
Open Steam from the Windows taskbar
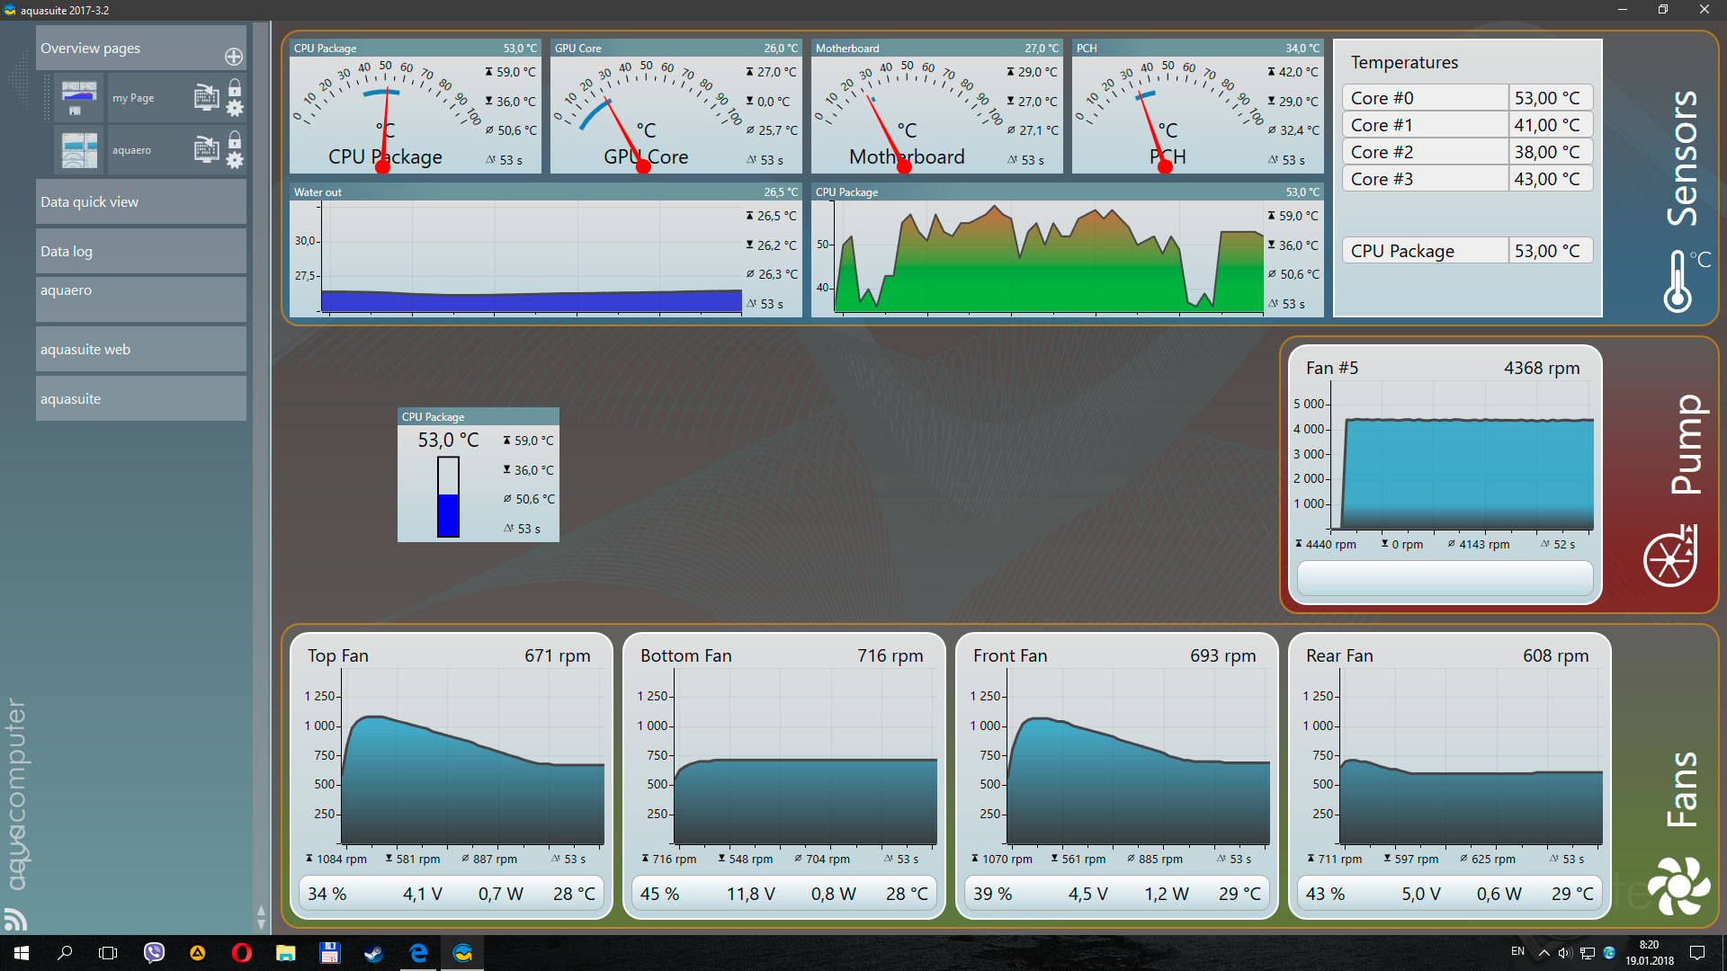(x=373, y=953)
